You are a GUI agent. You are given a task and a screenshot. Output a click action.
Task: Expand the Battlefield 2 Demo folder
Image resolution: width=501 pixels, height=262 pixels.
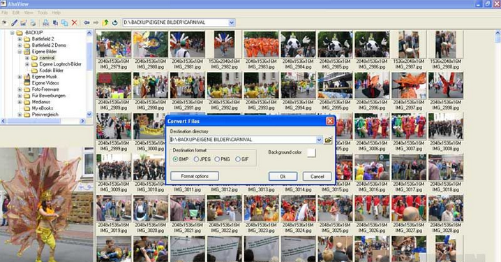[20, 45]
